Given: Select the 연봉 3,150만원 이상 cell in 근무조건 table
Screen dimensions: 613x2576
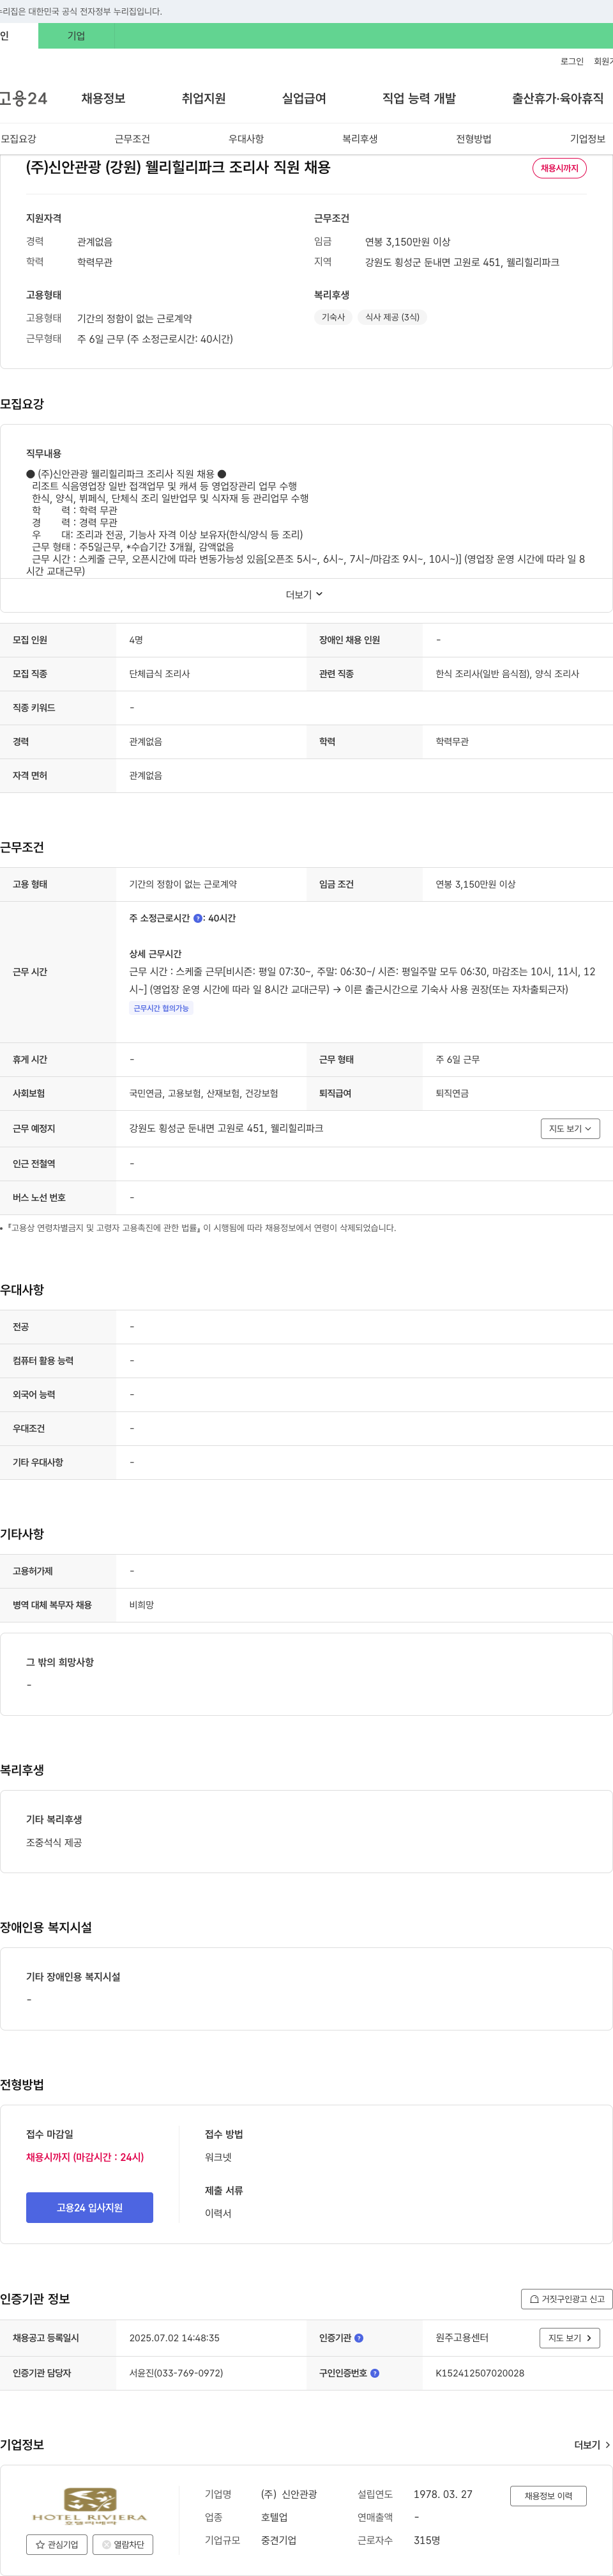Looking at the screenshot, I should point(475,884).
